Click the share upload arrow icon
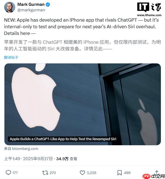Screen dimensions: 165x179 [x=157, y=172]
